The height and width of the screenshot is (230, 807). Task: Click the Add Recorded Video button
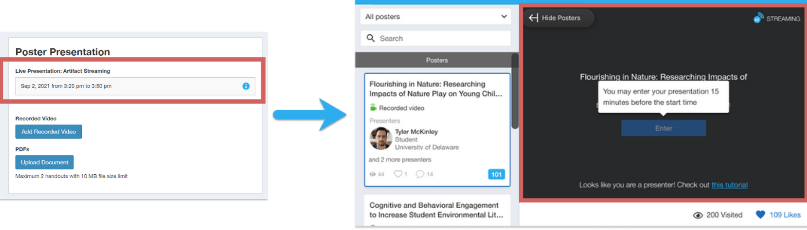[x=48, y=132]
